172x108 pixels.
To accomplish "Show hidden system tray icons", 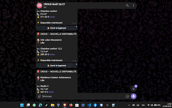I will click(x=129, y=105).
